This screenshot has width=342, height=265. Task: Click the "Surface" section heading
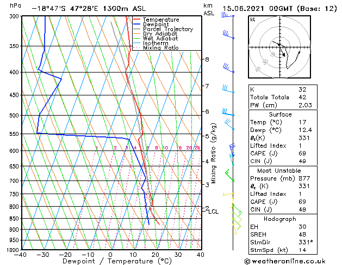tap(280, 115)
